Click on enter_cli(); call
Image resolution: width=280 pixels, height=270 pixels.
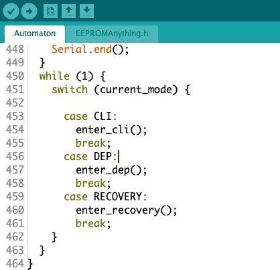pos(111,130)
